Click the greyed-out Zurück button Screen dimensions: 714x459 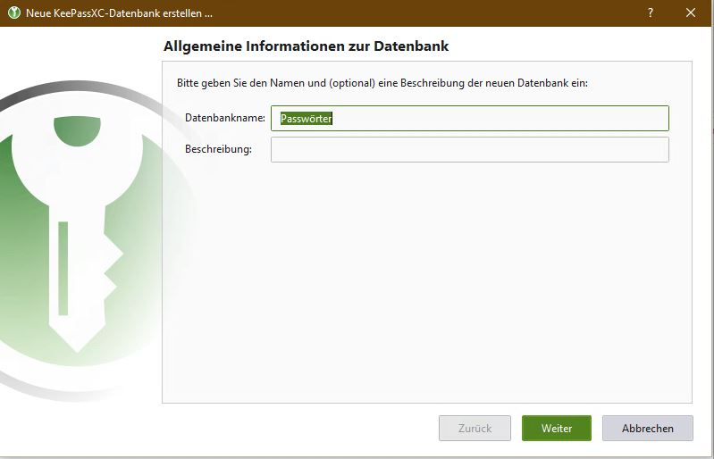pyautogui.click(x=475, y=429)
